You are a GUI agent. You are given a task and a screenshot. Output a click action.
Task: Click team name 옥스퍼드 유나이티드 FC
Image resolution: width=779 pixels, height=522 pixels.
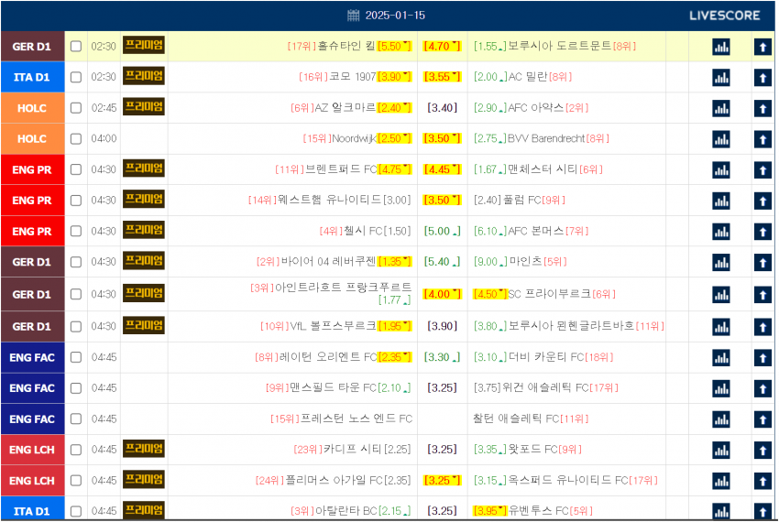(568, 479)
